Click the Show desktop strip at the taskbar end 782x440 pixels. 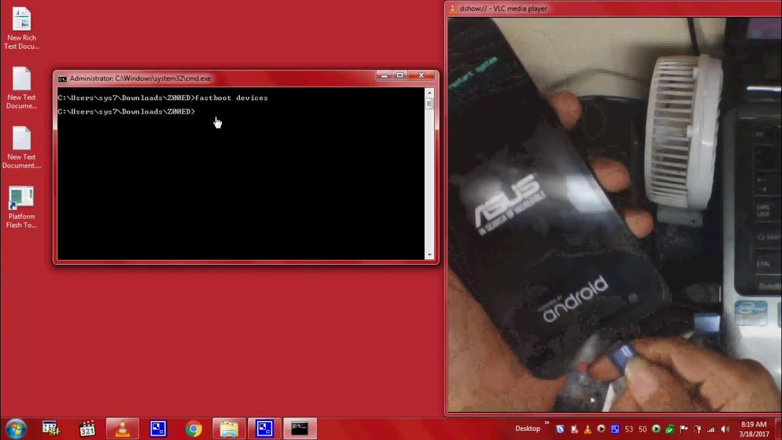coord(778,429)
